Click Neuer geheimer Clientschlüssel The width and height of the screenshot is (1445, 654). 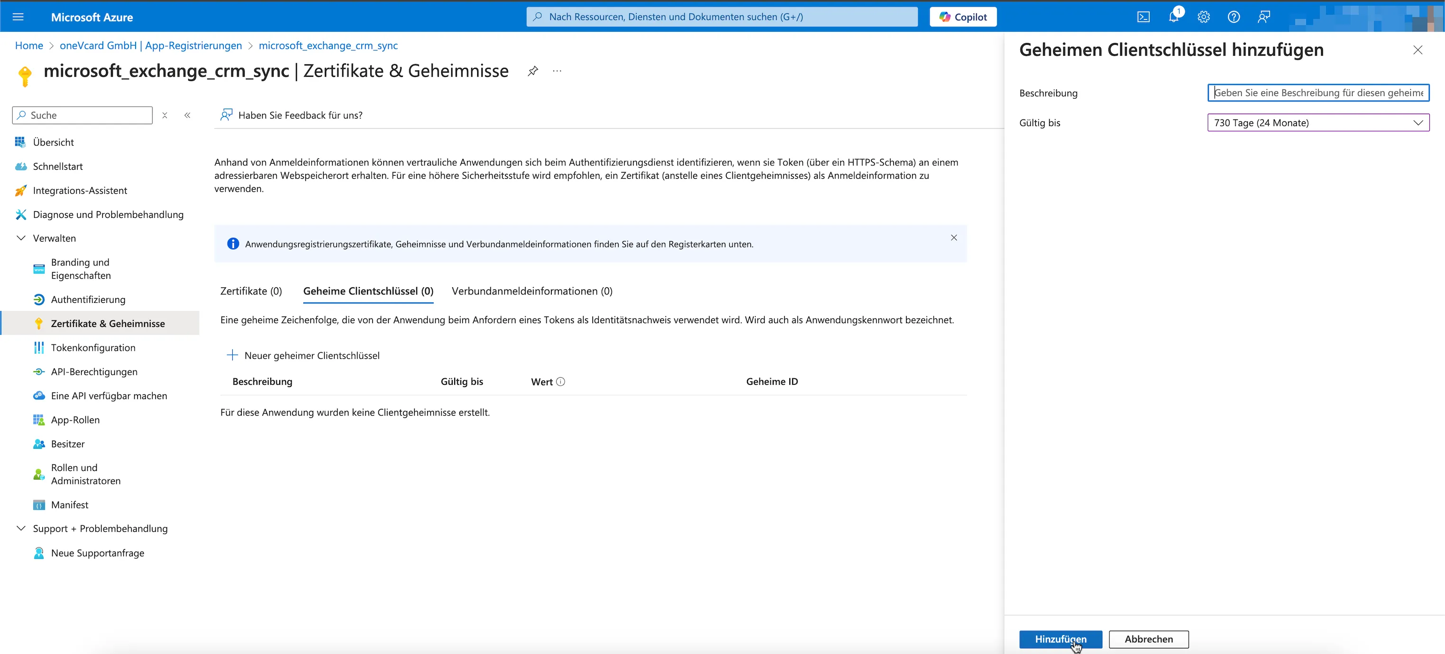coord(303,355)
